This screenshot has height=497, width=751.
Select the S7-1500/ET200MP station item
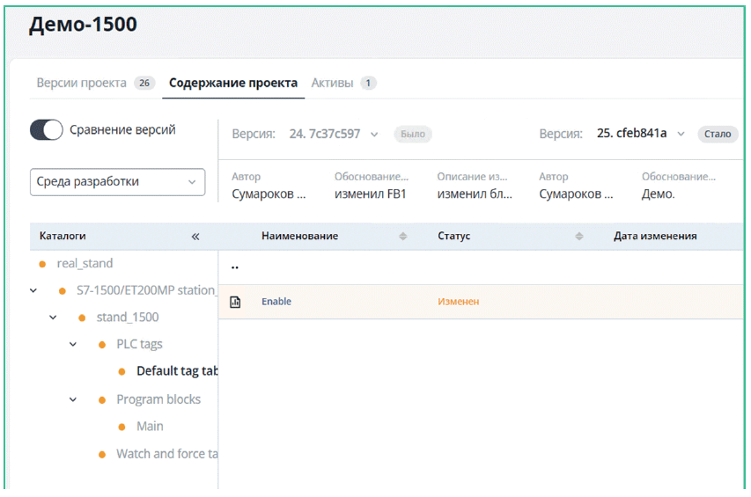[146, 290]
